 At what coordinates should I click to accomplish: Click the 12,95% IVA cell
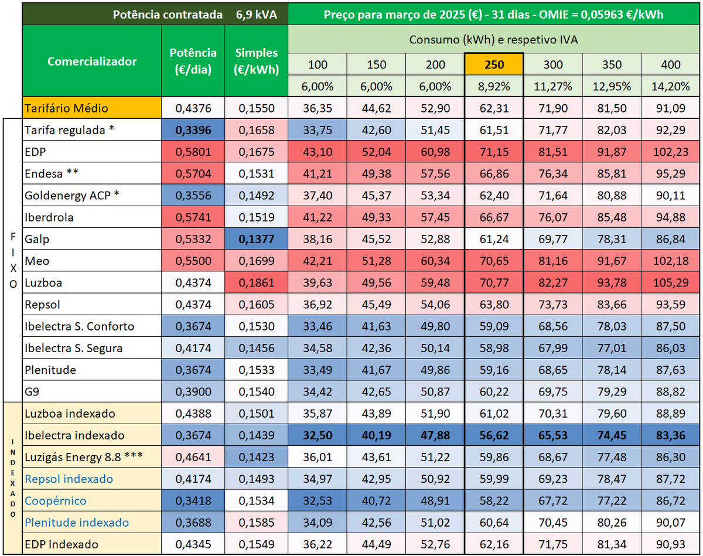(612, 87)
